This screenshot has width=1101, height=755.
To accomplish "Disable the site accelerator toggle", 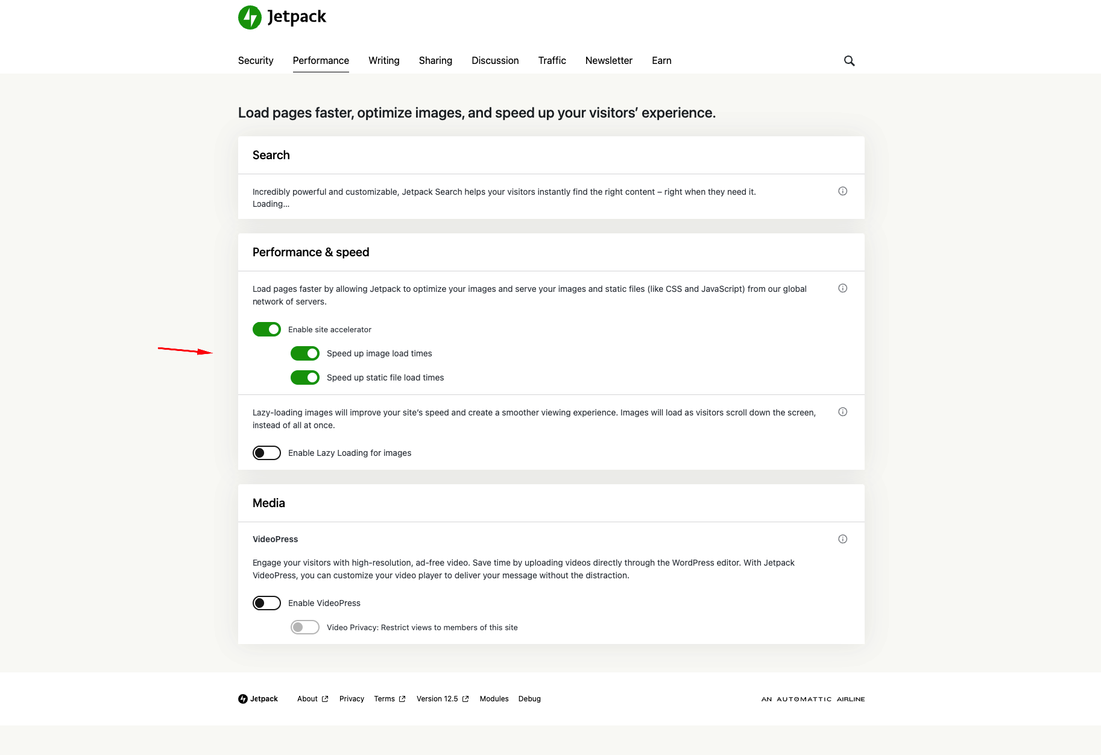I will click(267, 329).
